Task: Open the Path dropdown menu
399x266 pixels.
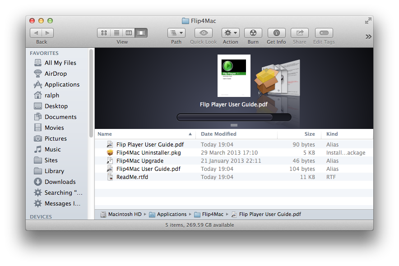Action: [x=176, y=33]
